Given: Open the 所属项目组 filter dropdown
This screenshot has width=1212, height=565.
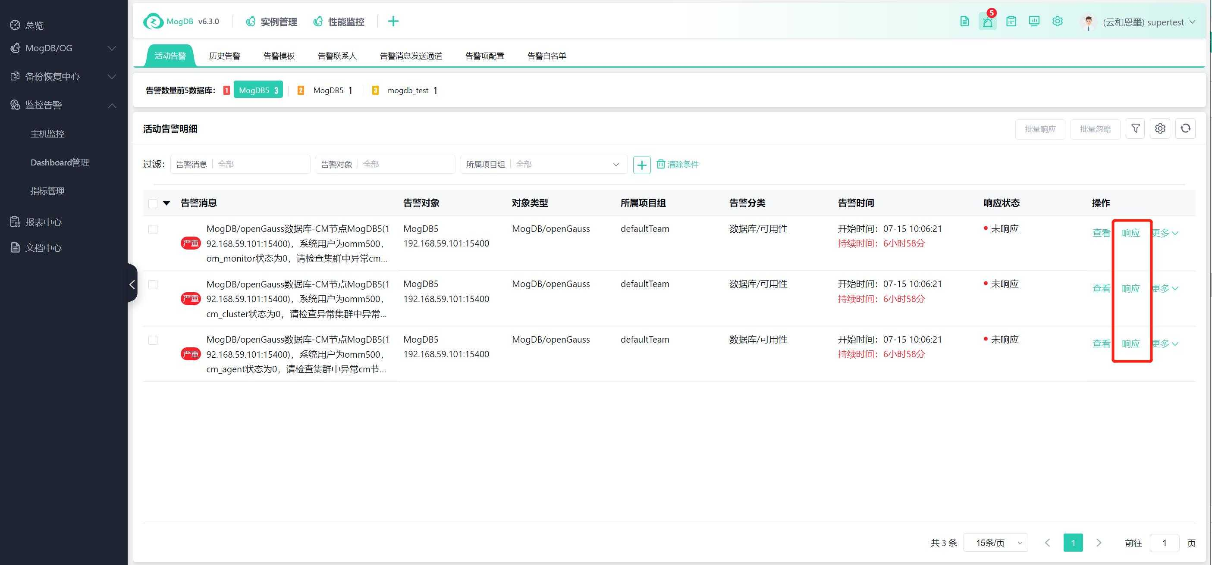Looking at the screenshot, I should click(x=544, y=164).
